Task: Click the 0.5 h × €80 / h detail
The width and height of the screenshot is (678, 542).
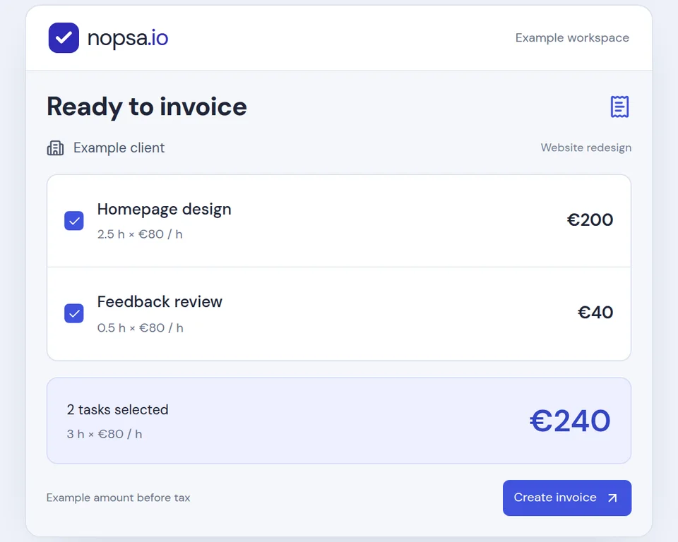Action: pos(140,328)
